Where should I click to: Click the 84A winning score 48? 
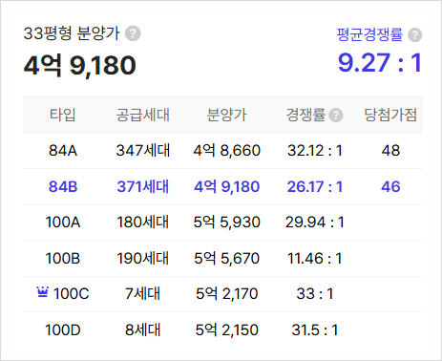390,151
